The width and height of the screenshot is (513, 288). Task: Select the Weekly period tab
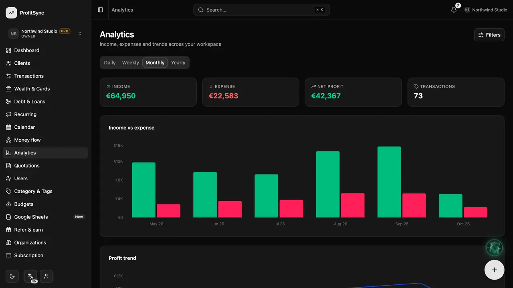click(131, 63)
